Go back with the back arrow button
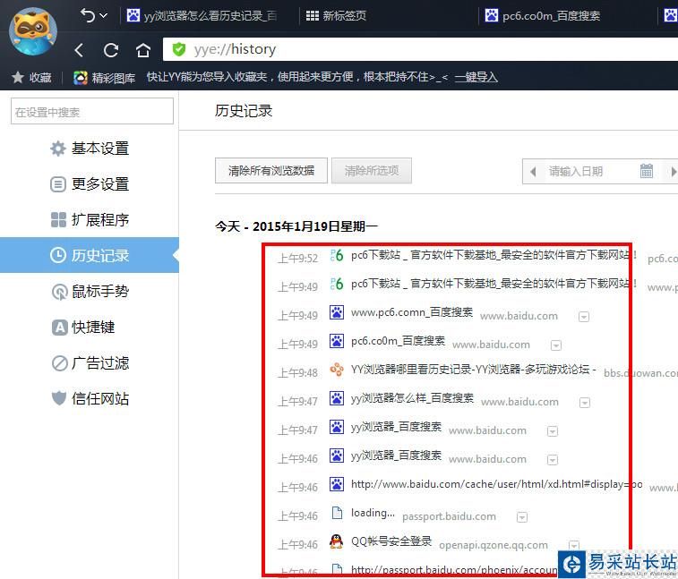The height and width of the screenshot is (579, 678). tap(79, 50)
